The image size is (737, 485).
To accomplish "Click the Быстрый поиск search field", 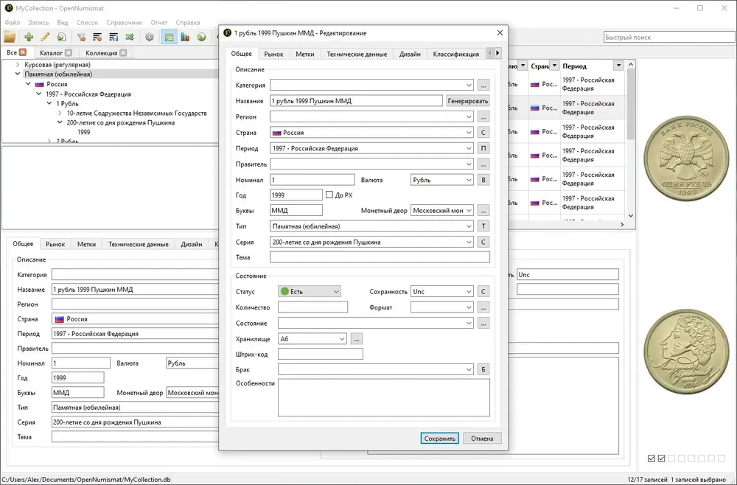I will [669, 37].
